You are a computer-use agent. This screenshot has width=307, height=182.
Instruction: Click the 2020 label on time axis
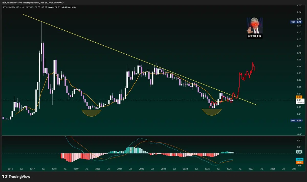pyautogui.click(x=98, y=169)
